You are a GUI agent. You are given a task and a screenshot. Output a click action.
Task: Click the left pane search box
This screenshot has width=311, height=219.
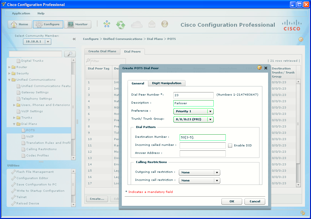35,54
